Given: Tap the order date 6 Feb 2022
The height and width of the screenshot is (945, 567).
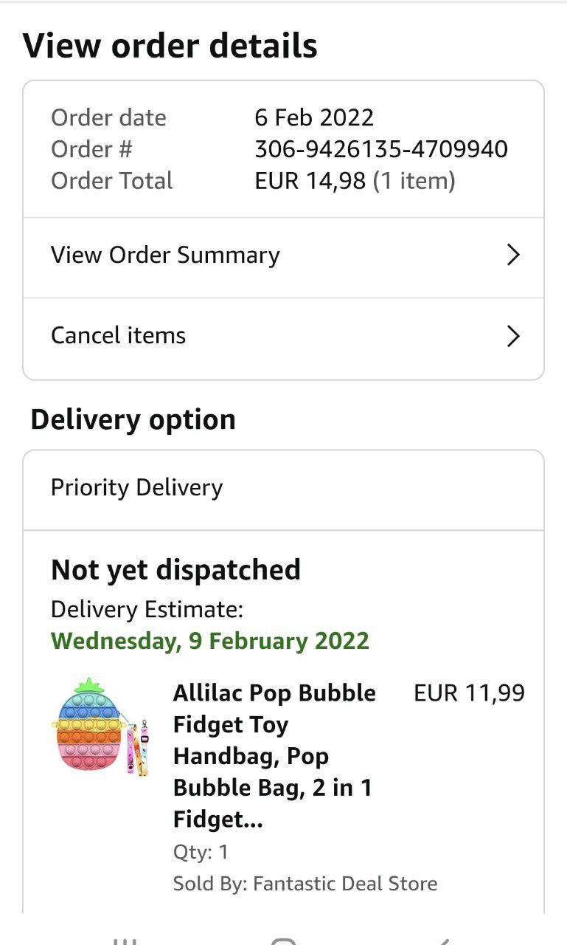Looking at the screenshot, I should click(314, 117).
